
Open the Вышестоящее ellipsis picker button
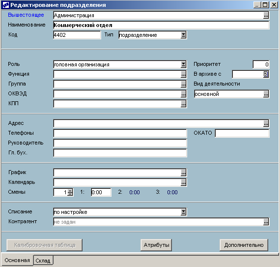click(x=266, y=15)
